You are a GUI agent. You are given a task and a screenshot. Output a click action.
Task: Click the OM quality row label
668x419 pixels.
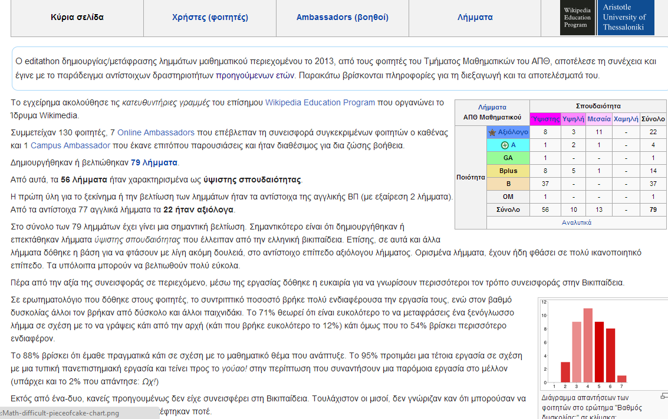point(508,197)
